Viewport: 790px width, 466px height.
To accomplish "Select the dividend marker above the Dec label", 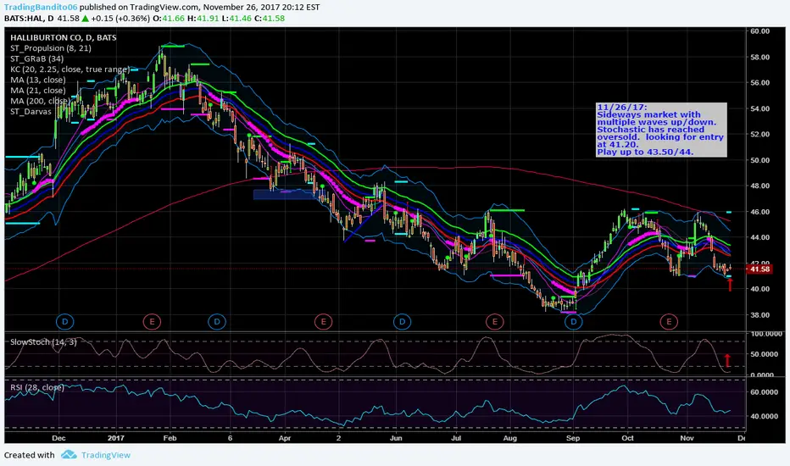I will coord(64,321).
